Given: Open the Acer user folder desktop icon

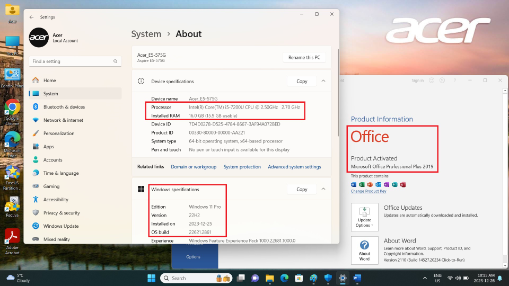Looking at the screenshot, I should click(x=12, y=13).
